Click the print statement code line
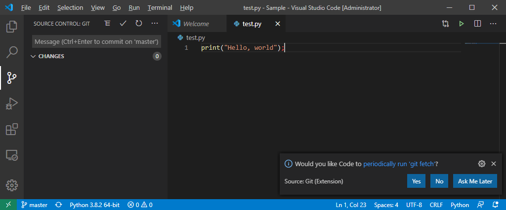506x210 pixels. point(242,48)
